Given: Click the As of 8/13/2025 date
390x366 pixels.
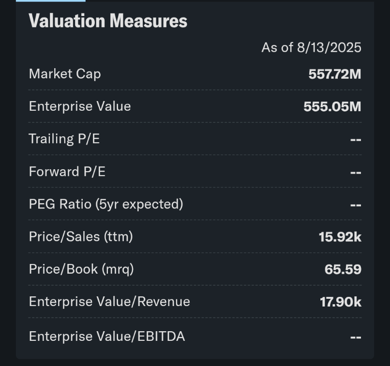Looking at the screenshot, I should (311, 47).
